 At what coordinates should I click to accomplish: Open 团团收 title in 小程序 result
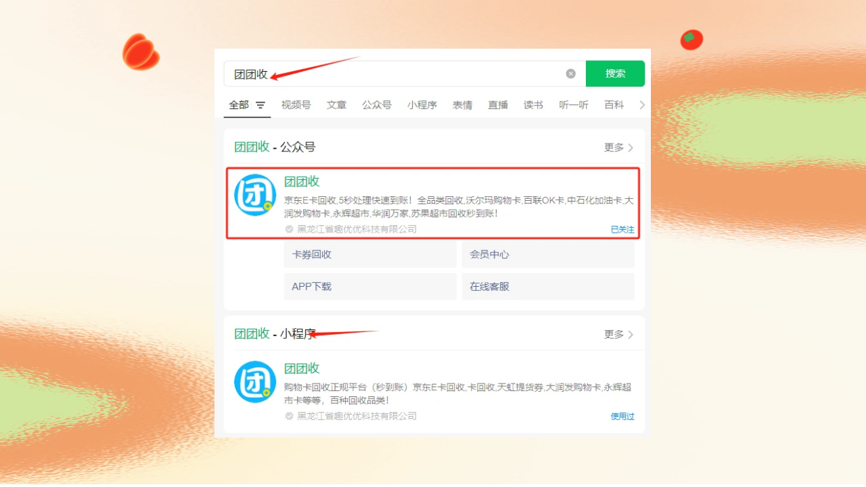[x=302, y=368]
